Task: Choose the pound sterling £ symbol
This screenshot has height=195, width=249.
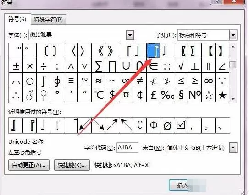Action: click(154, 95)
